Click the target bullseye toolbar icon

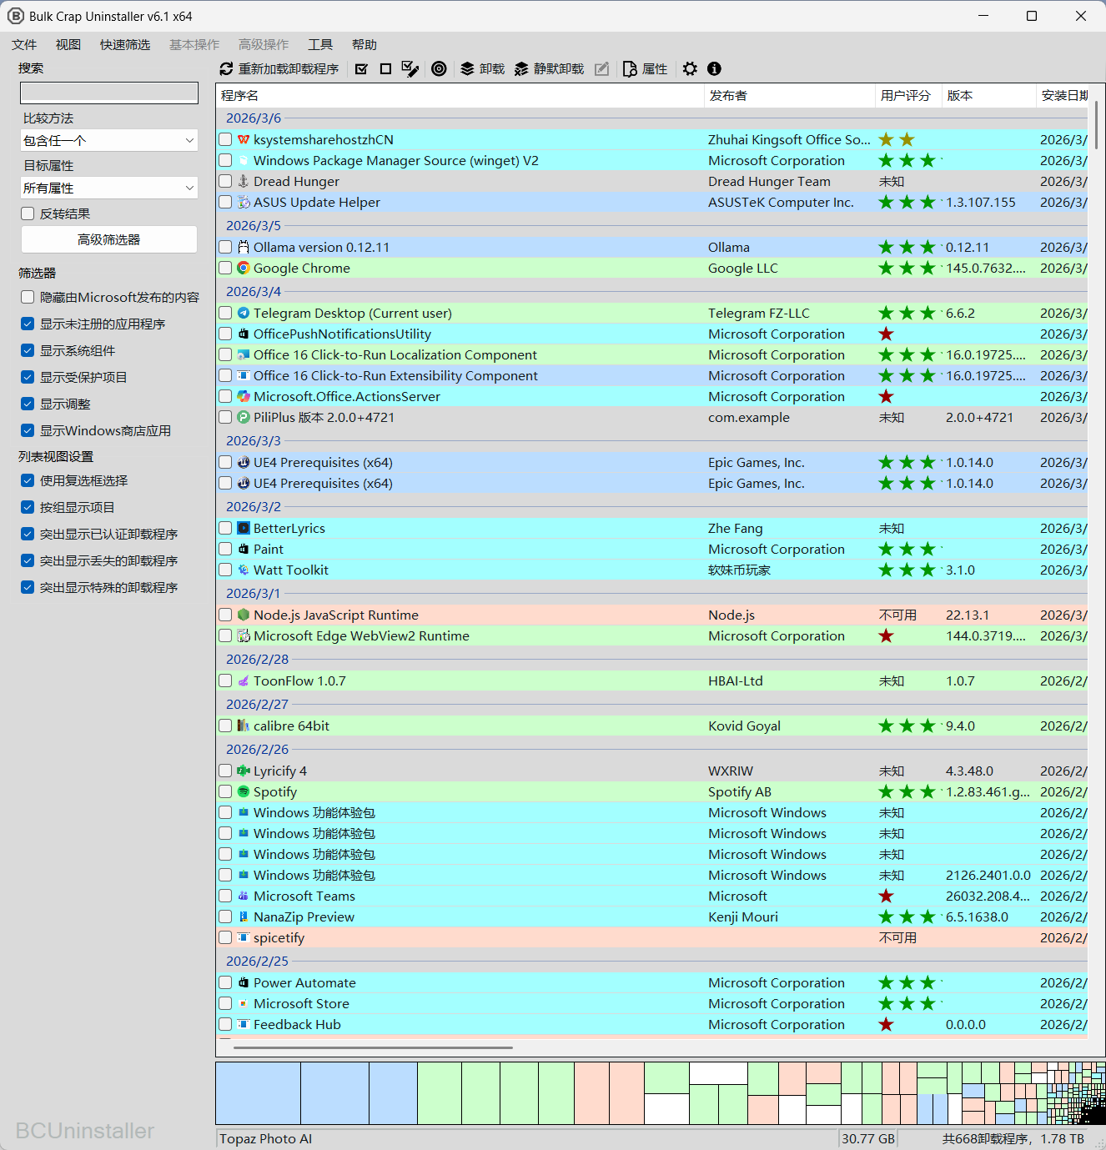point(439,69)
